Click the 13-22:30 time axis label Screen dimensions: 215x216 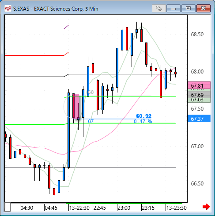(x=79, y=208)
